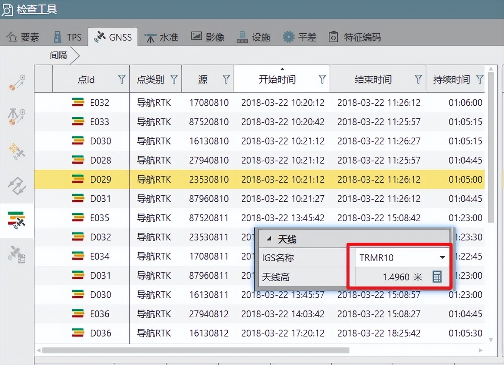
Task: Click the interval icon of row E035
Action: 78,217
